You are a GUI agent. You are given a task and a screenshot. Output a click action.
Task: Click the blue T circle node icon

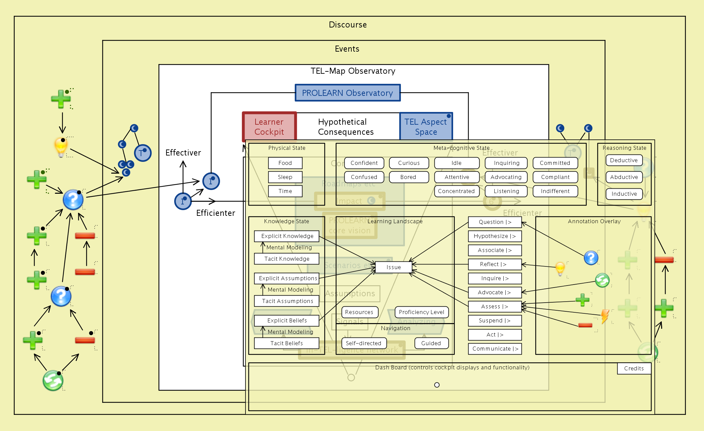(143, 153)
